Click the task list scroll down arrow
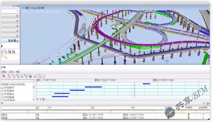Viewport: 213px width, 123px height. click(x=34, y=100)
